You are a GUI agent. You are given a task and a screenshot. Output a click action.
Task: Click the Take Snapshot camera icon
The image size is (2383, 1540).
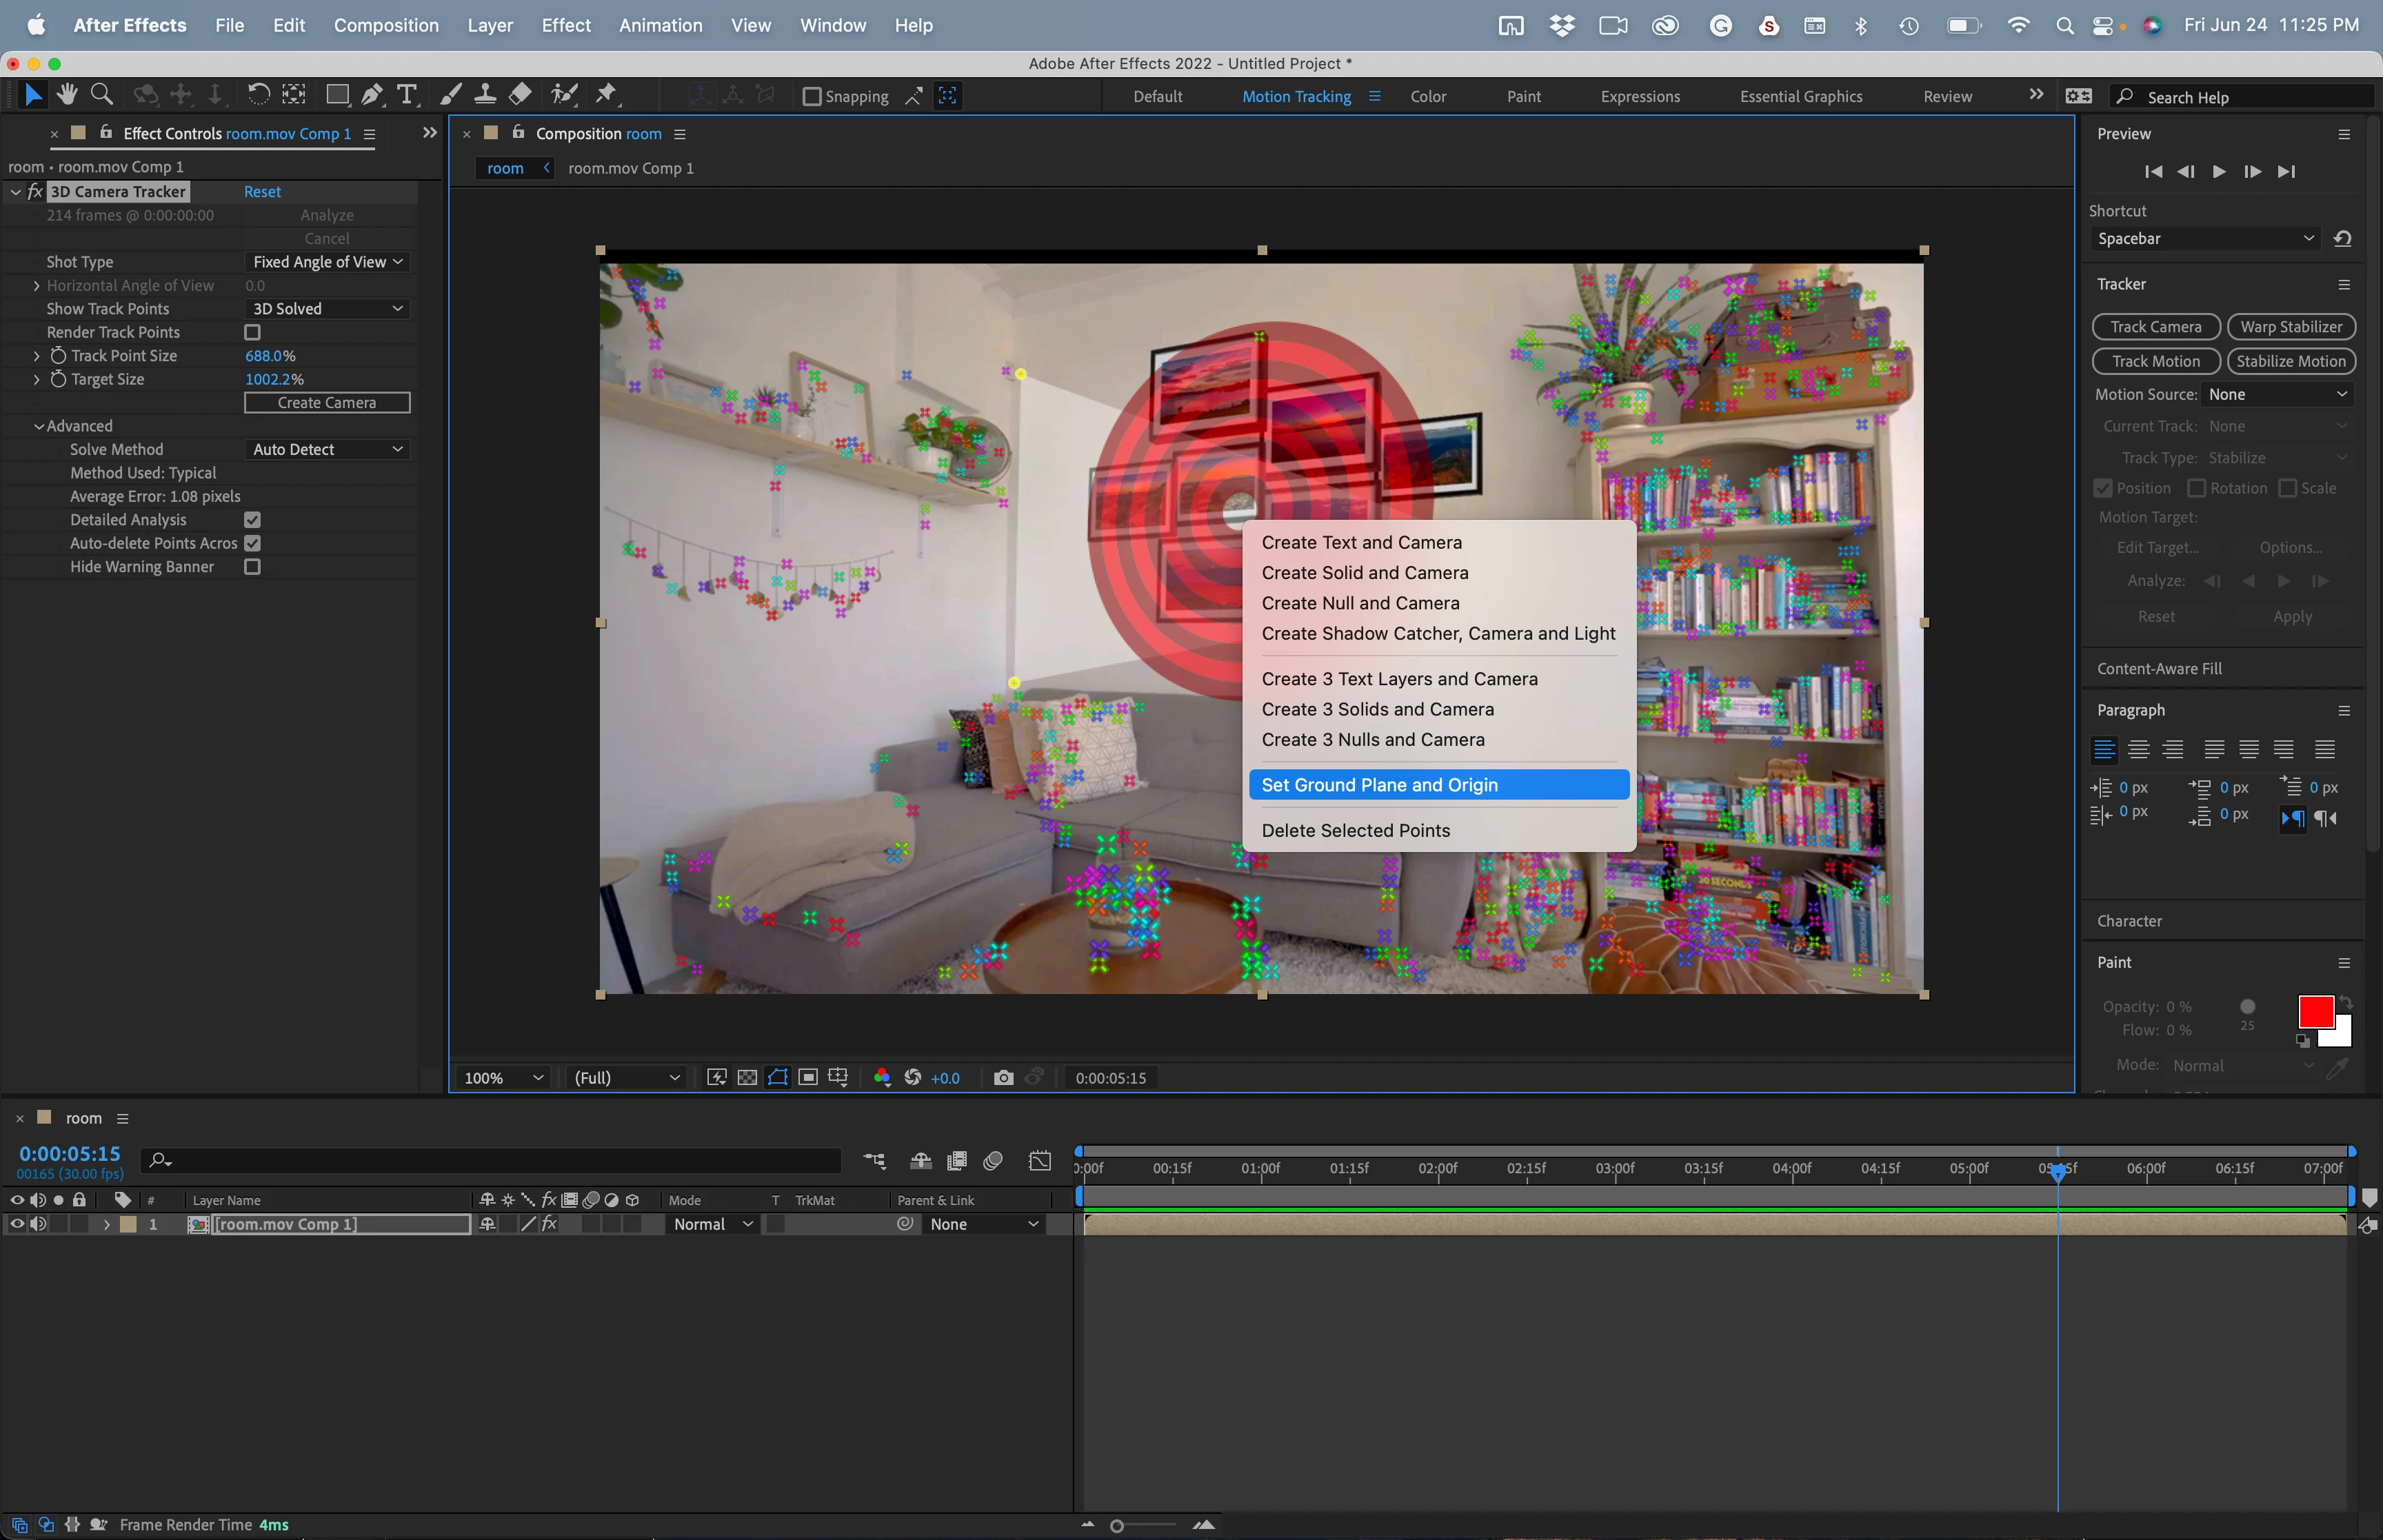pos(1003,1077)
